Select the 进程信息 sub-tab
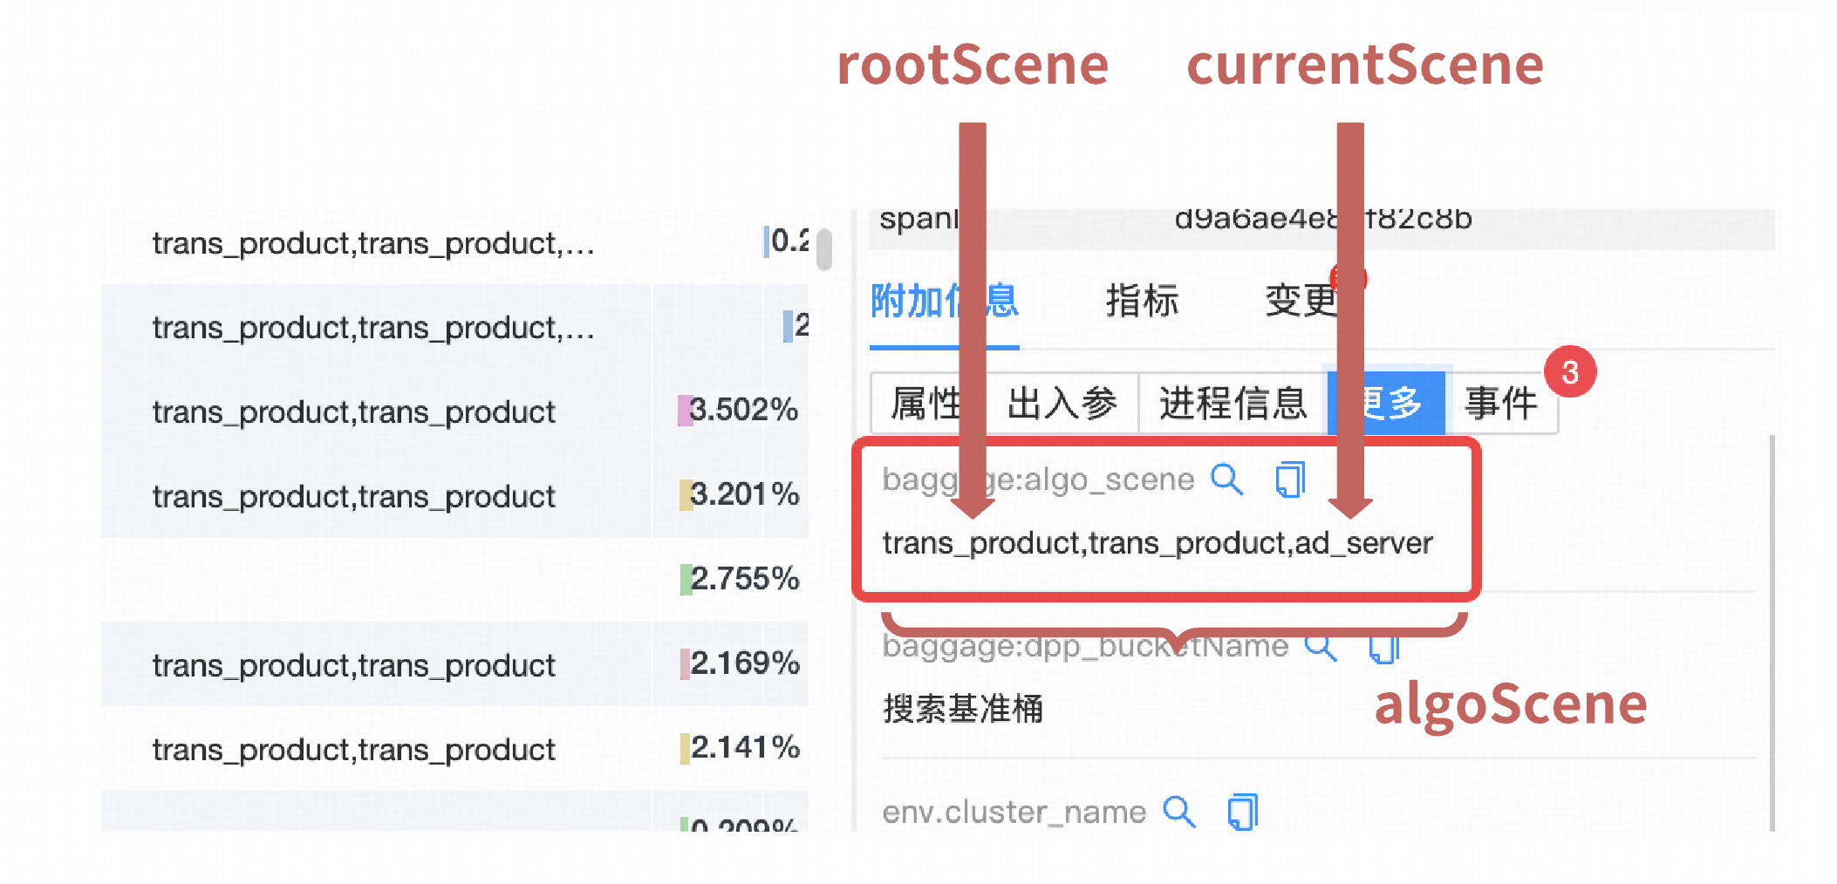 tap(1233, 403)
